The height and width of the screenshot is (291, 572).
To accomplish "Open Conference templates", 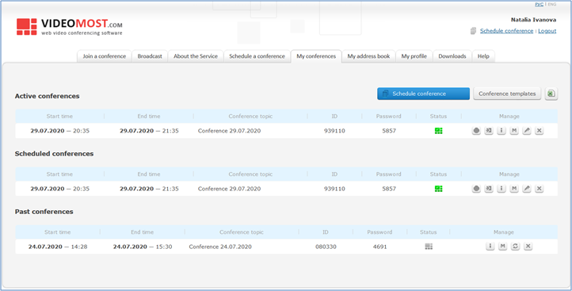I will point(507,94).
